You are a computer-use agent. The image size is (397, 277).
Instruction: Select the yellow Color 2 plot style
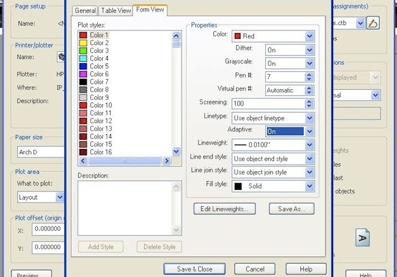[x=98, y=43]
